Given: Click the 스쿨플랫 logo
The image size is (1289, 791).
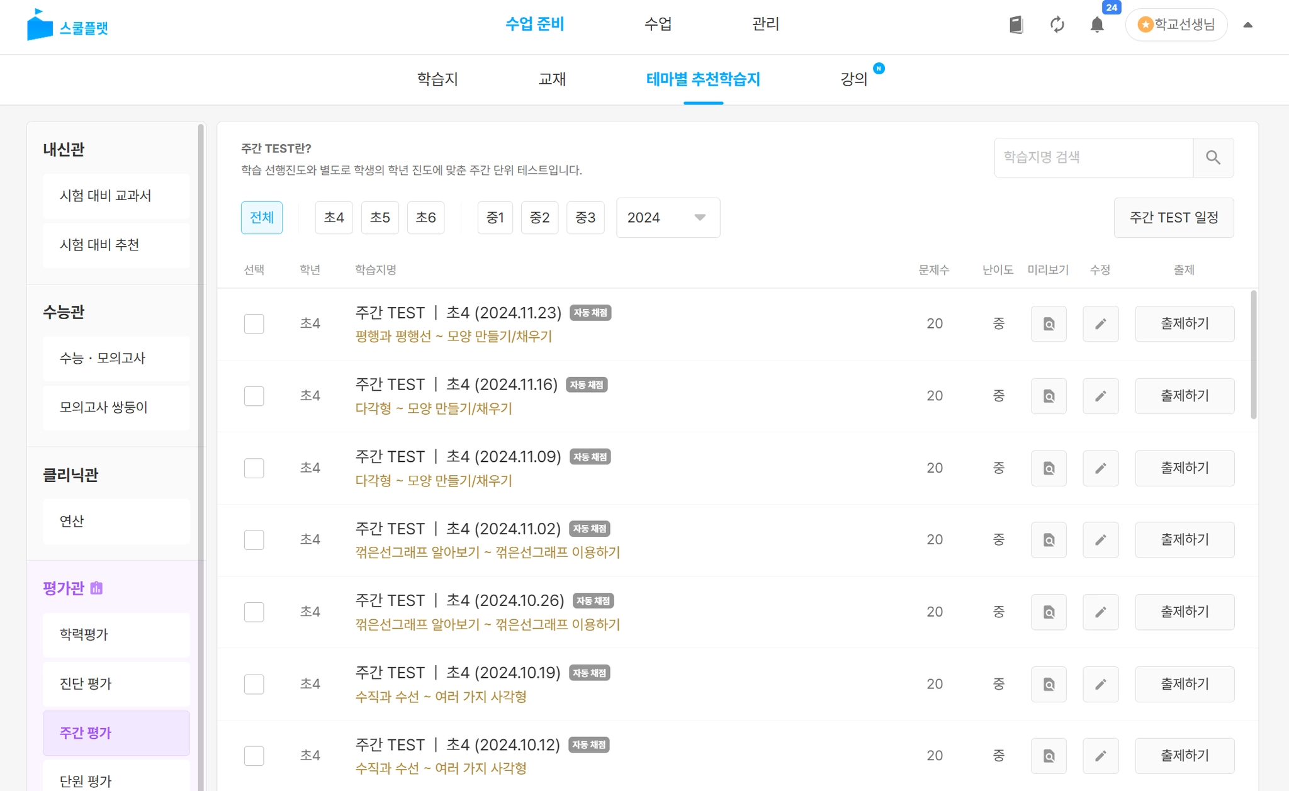Looking at the screenshot, I should [x=68, y=26].
